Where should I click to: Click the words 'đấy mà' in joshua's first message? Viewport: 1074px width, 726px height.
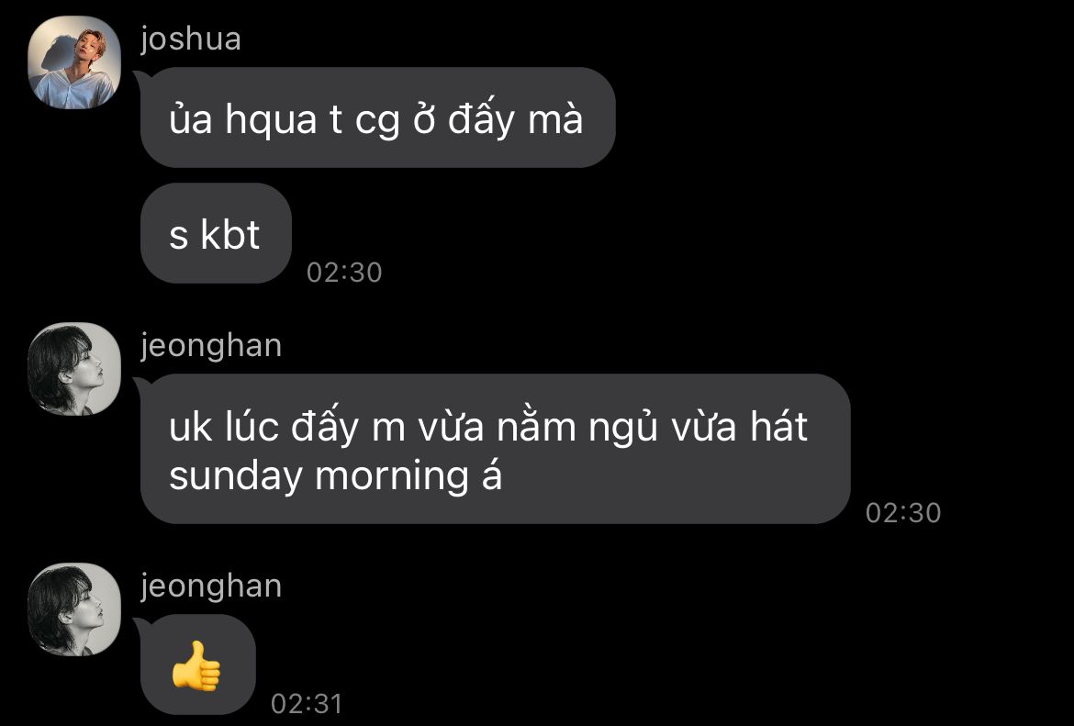[515, 119]
